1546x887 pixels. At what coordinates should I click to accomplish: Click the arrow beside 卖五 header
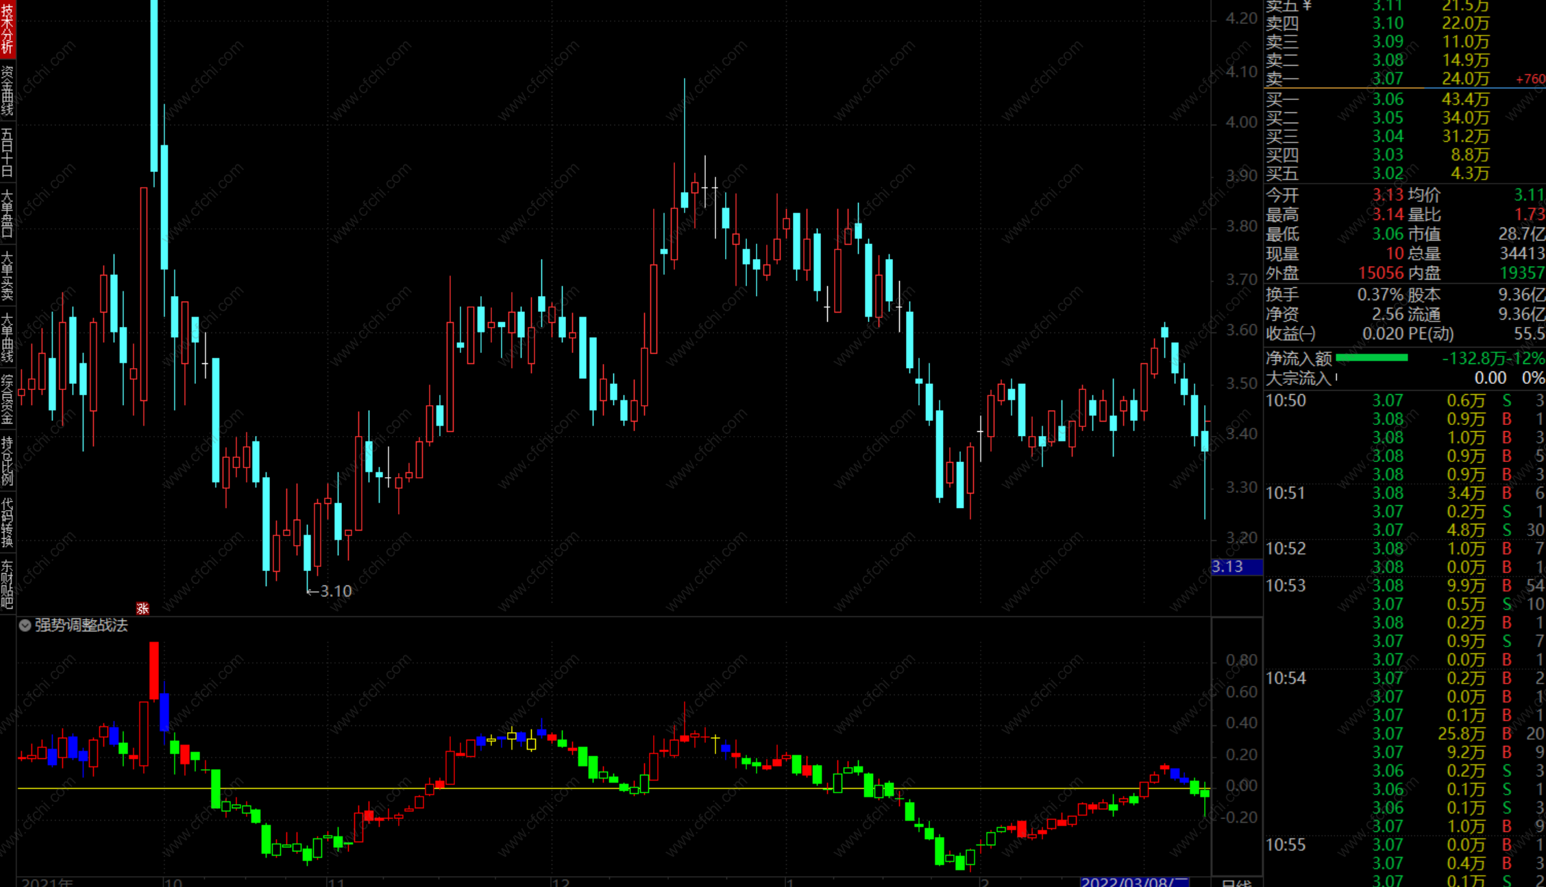pyautogui.click(x=1308, y=5)
